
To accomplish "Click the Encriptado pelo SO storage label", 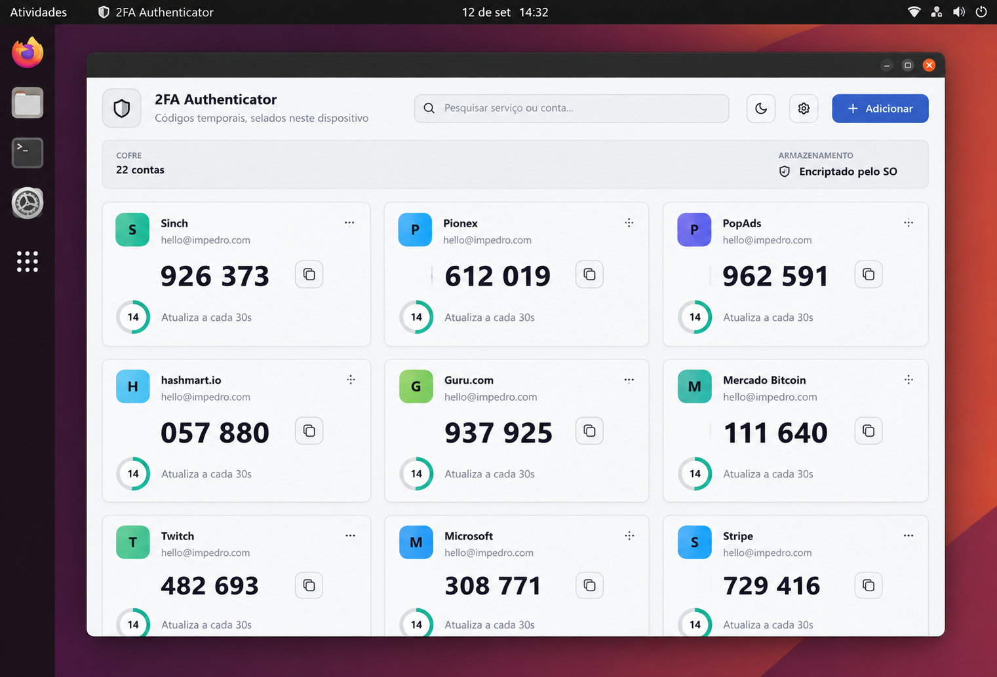I will [x=848, y=172].
